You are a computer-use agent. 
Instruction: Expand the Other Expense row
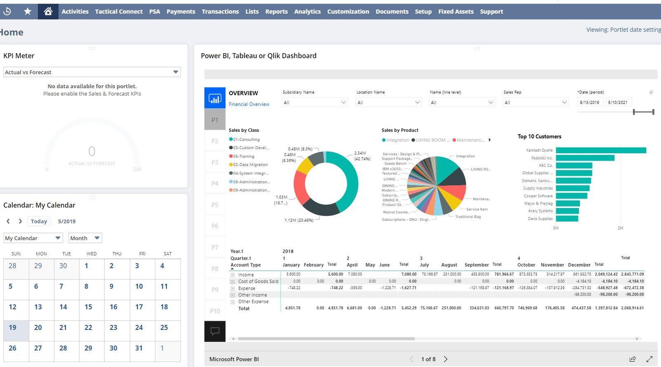(233, 302)
